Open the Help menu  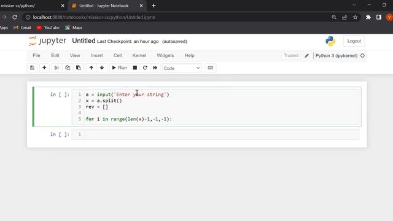coord(190,56)
